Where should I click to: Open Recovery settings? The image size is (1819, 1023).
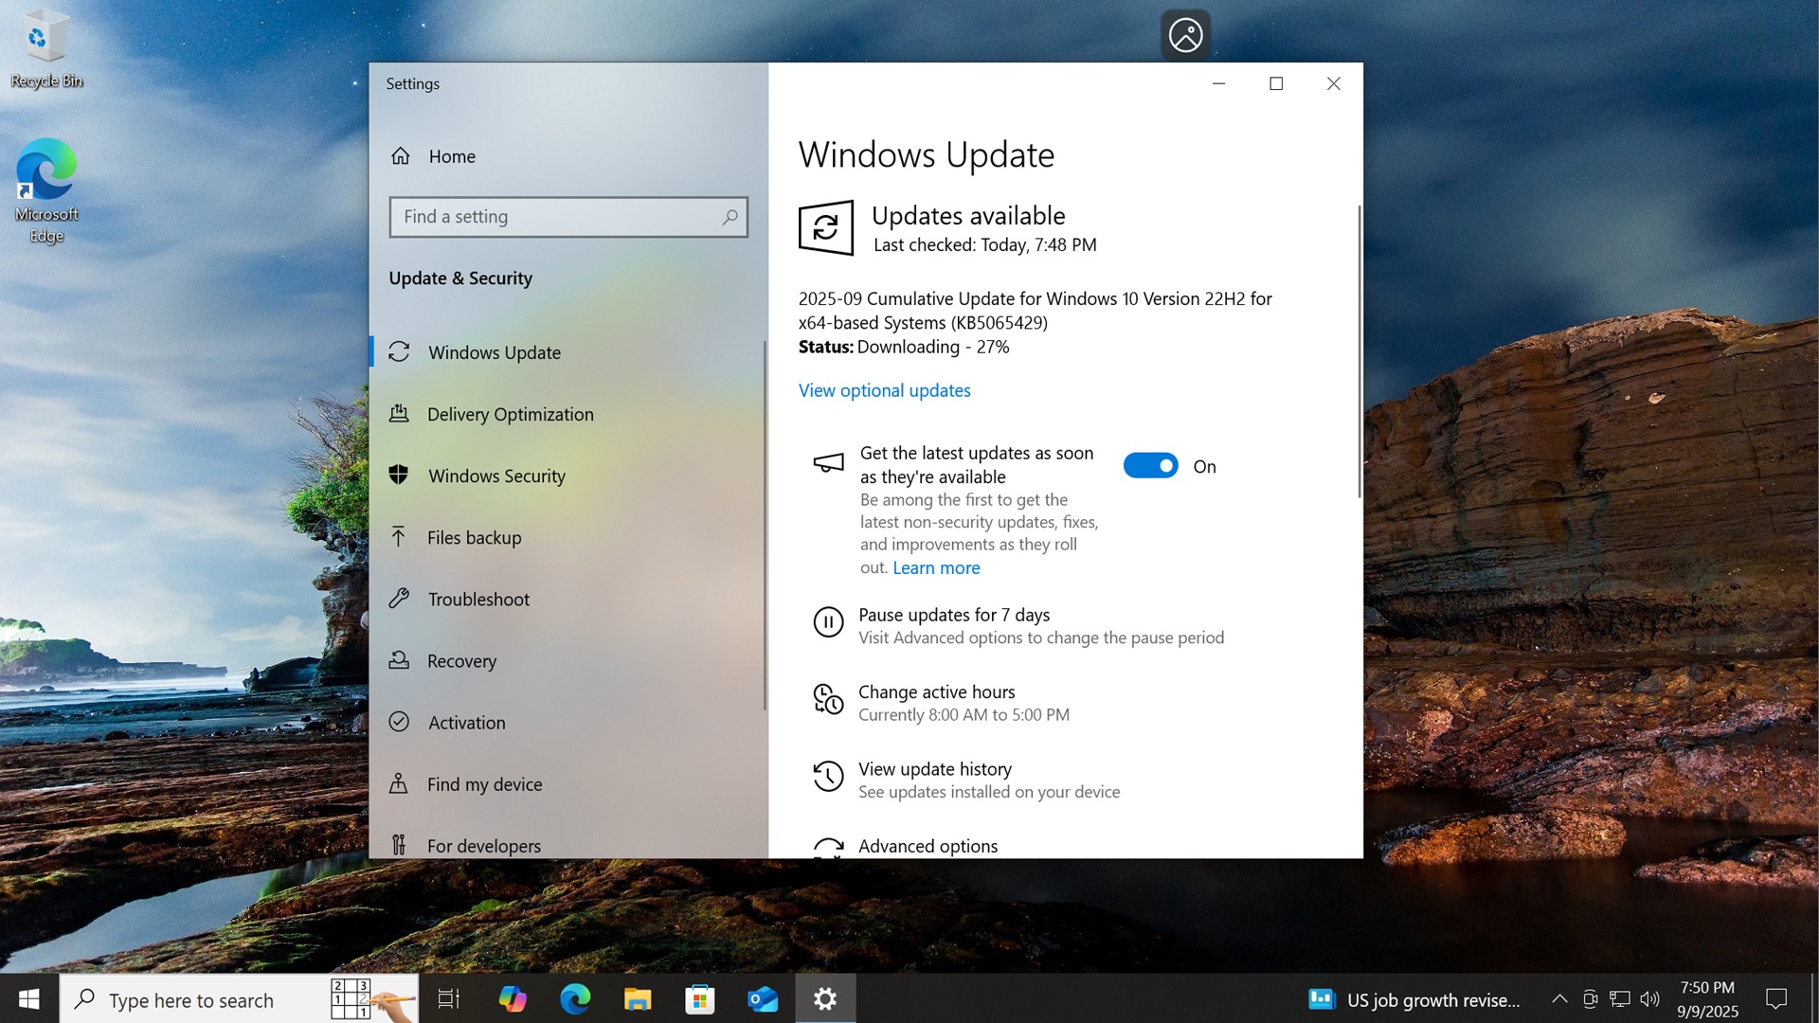[461, 660]
